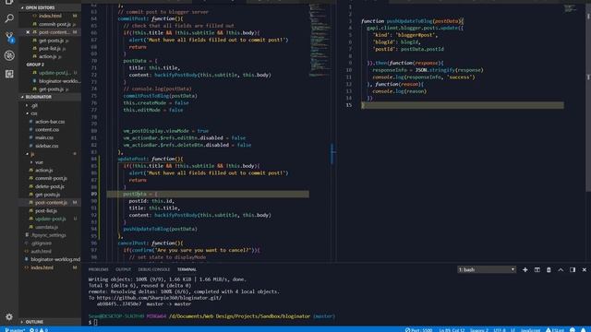This screenshot has height=332, width=591.
Task: Open index.html in Open Editors
Action: tap(50, 16)
